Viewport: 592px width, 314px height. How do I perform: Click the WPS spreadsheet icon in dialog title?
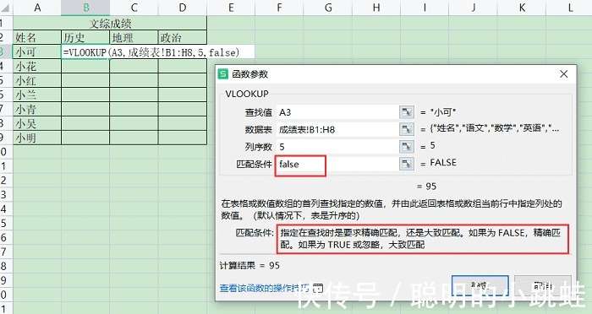point(223,74)
